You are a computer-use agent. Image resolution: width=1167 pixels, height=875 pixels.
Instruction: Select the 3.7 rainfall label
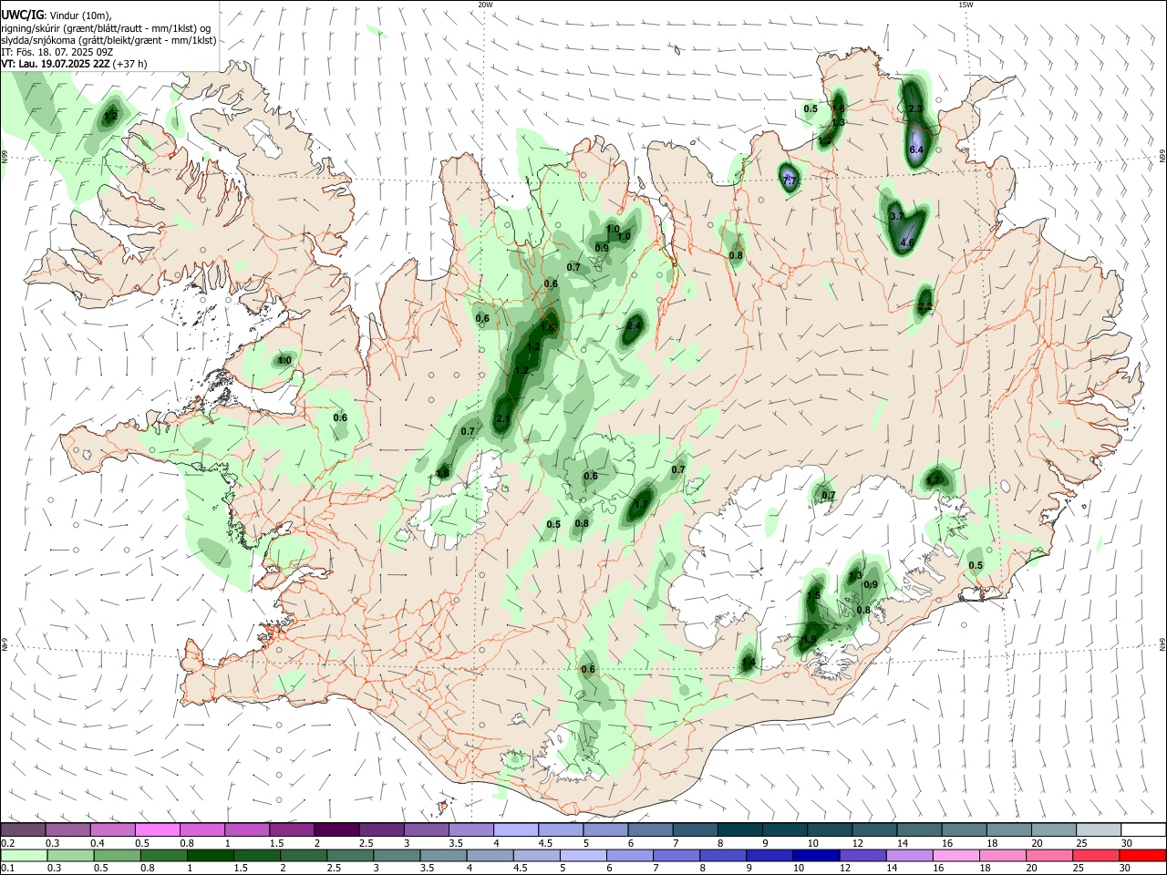tap(897, 216)
